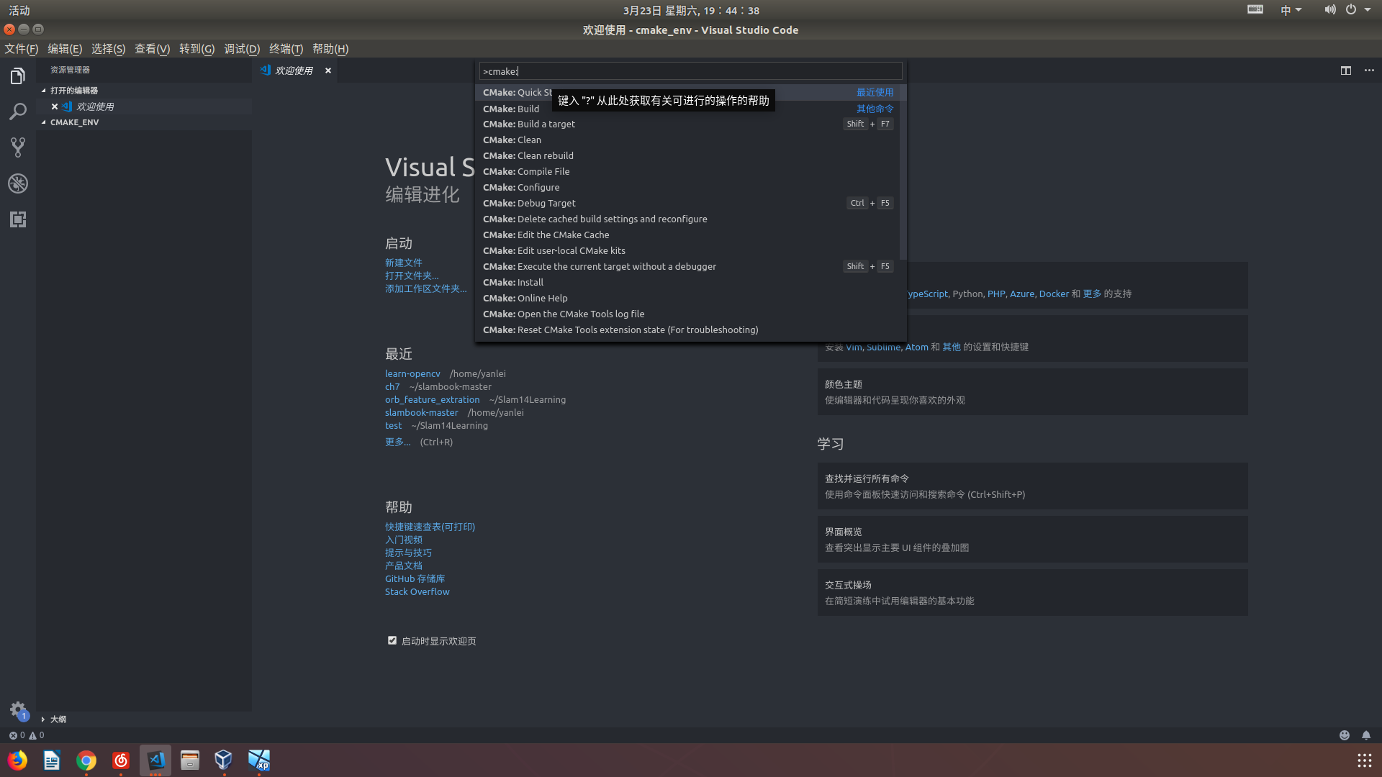Click the feedback smiley in status bar
The width and height of the screenshot is (1382, 777).
(x=1344, y=735)
